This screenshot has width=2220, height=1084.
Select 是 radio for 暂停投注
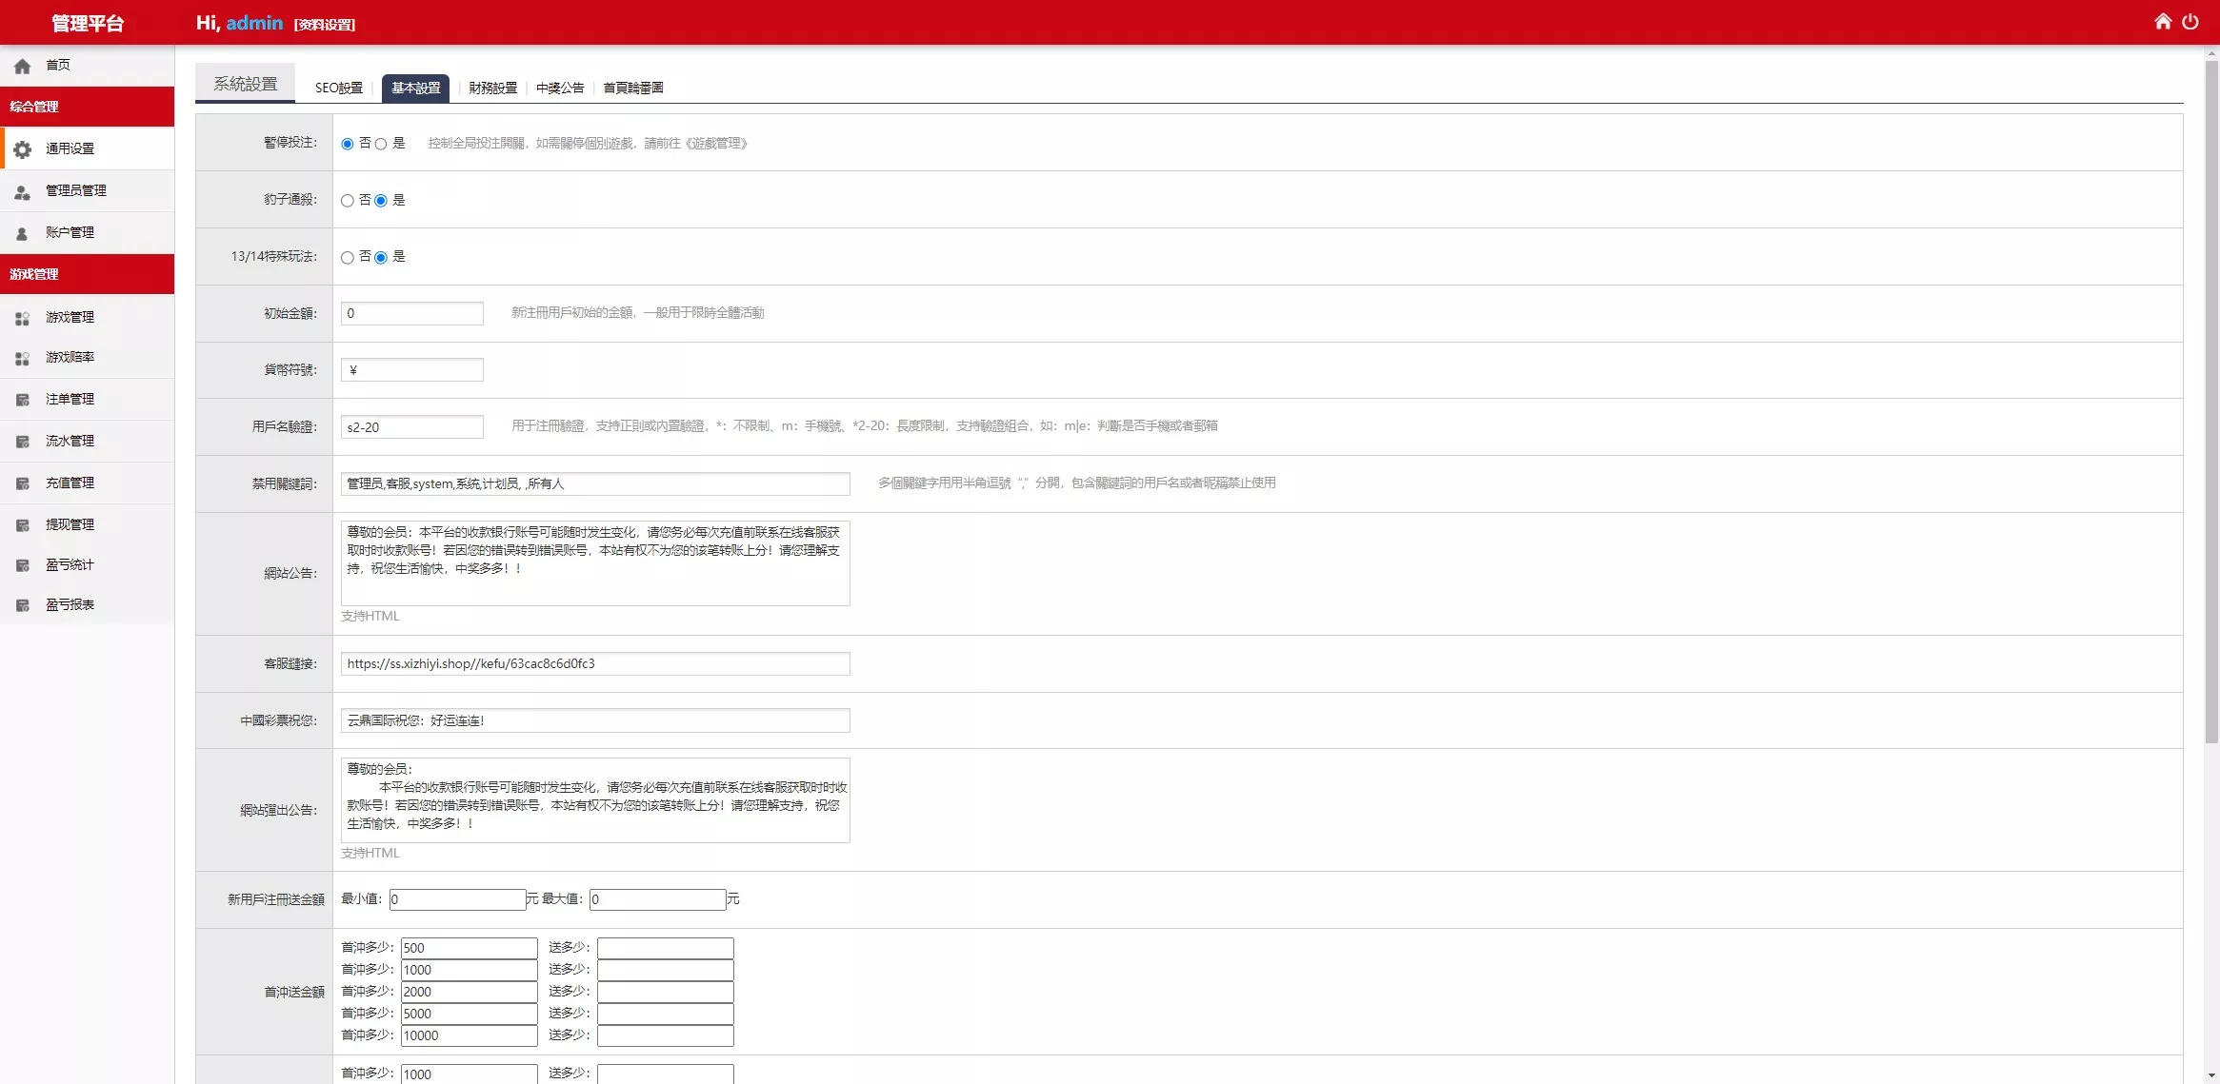click(x=381, y=144)
